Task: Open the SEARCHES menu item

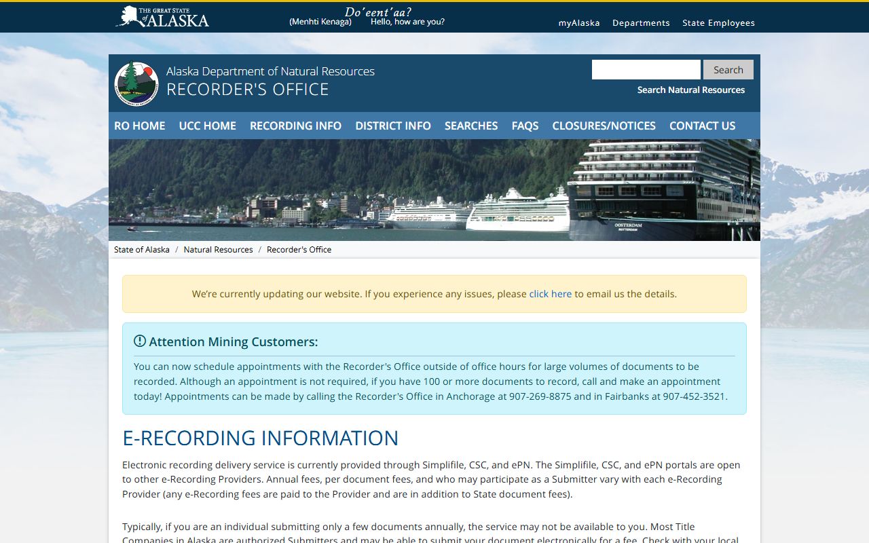Action: pos(471,126)
